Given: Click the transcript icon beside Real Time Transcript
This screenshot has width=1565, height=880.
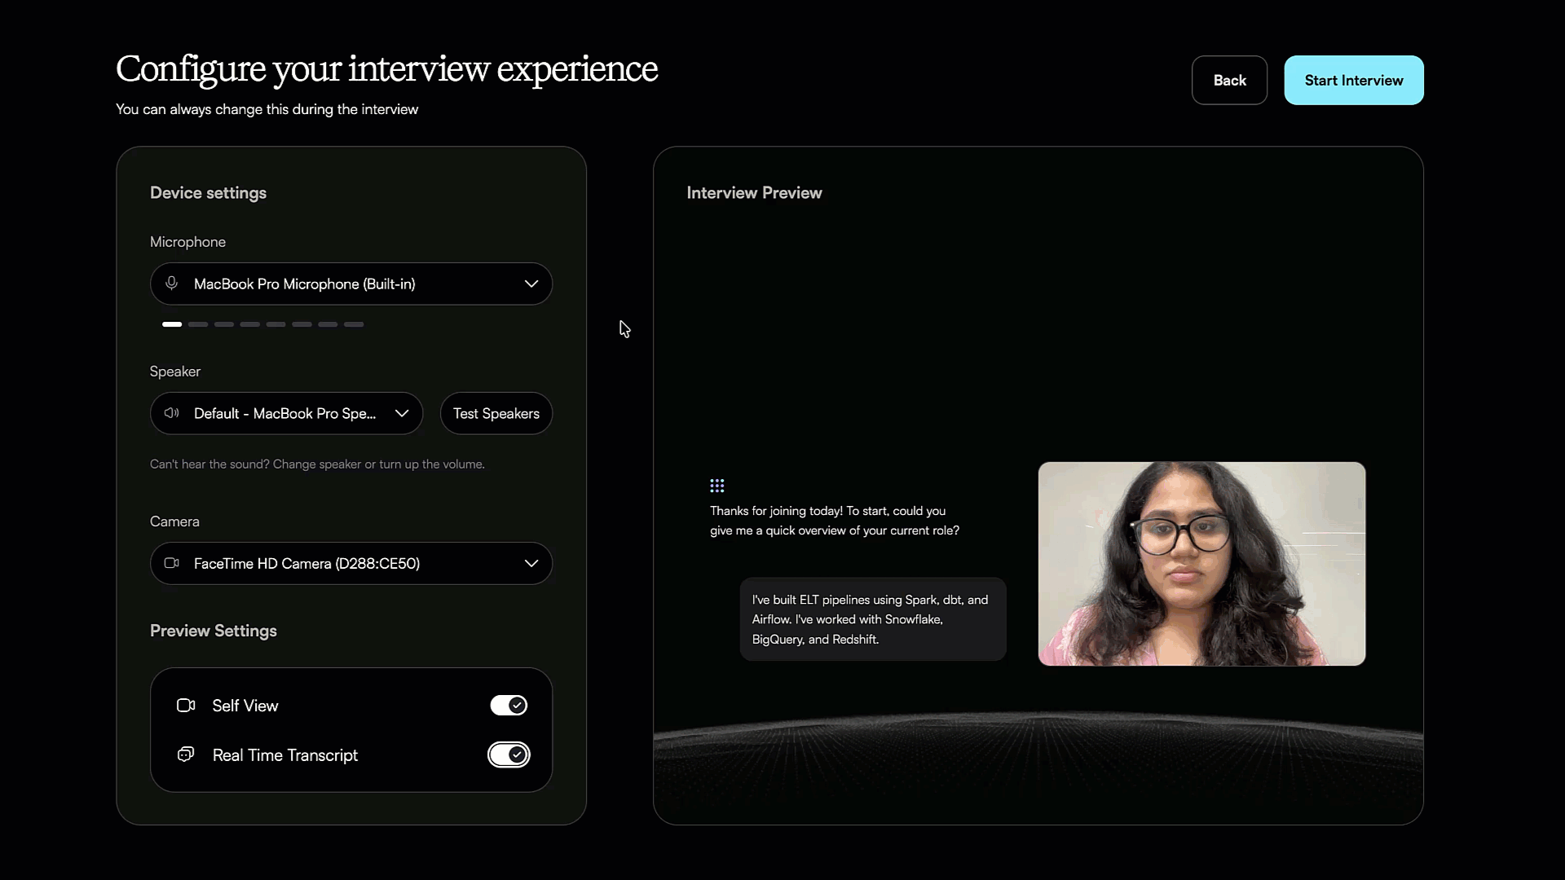Looking at the screenshot, I should 185,755.
